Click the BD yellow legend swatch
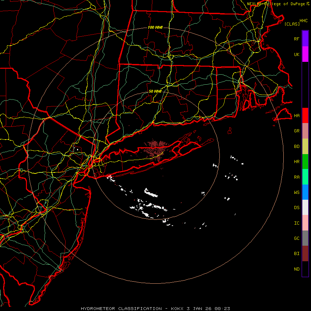 305,147
